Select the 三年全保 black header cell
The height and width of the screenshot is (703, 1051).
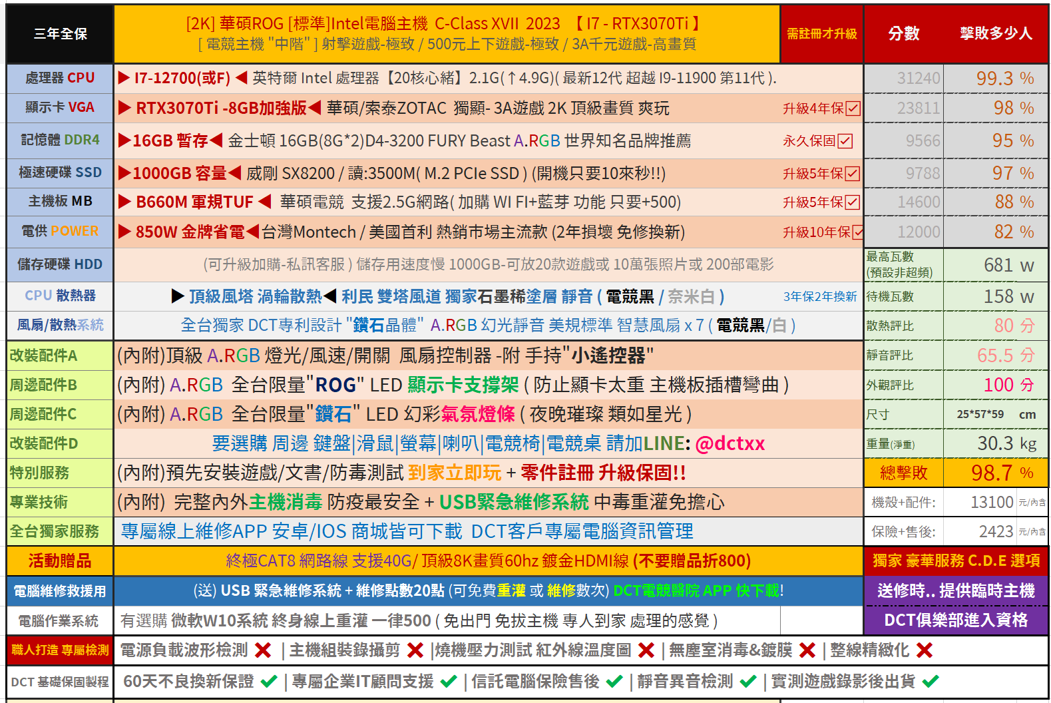coord(60,34)
